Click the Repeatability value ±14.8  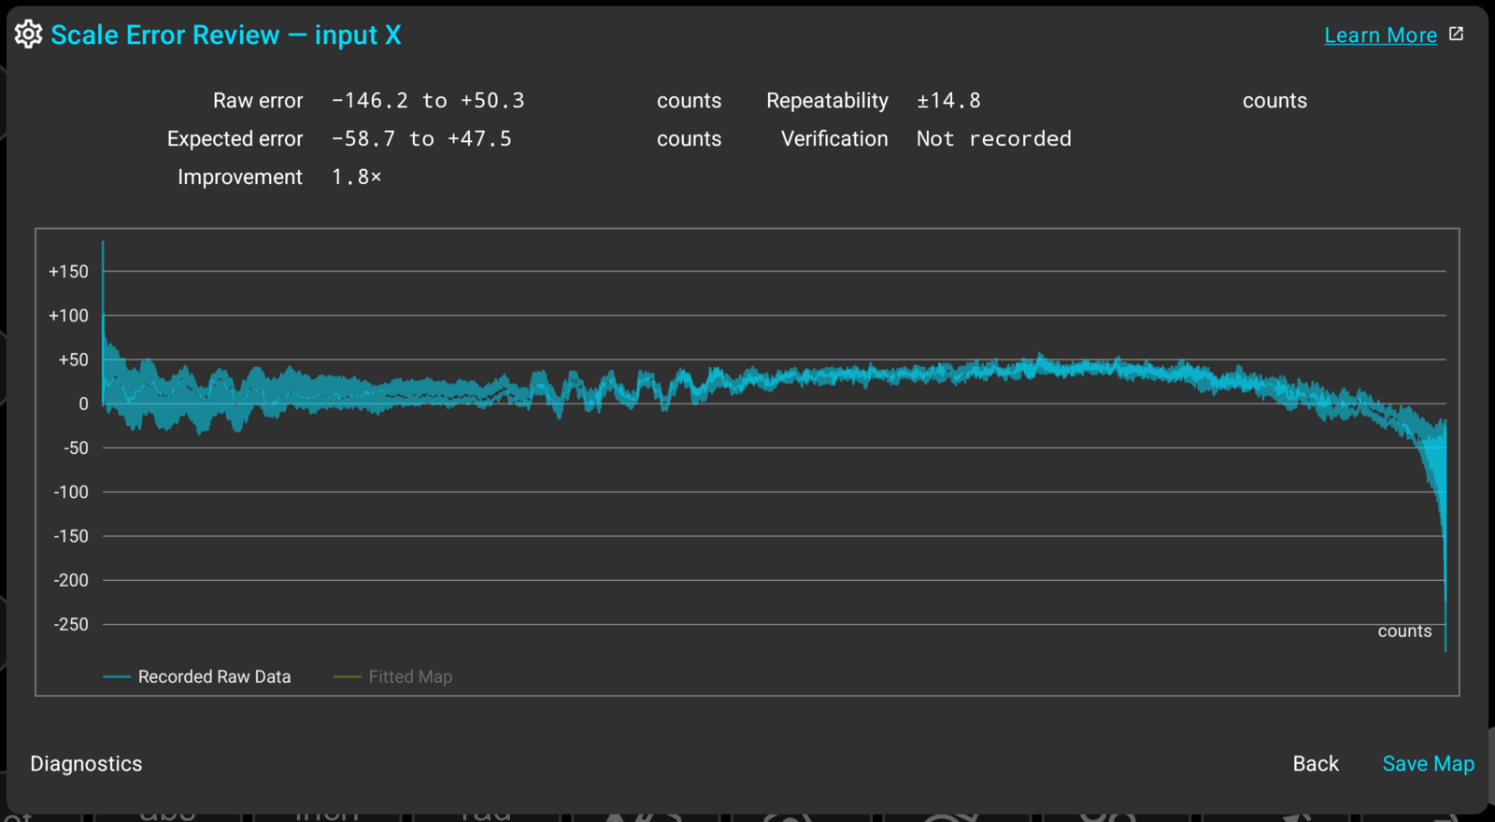[948, 101]
